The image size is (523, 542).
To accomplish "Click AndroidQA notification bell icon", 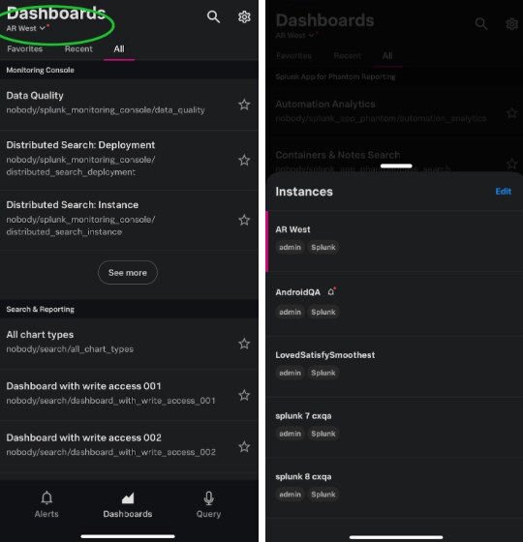I will (x=331, y=291).
